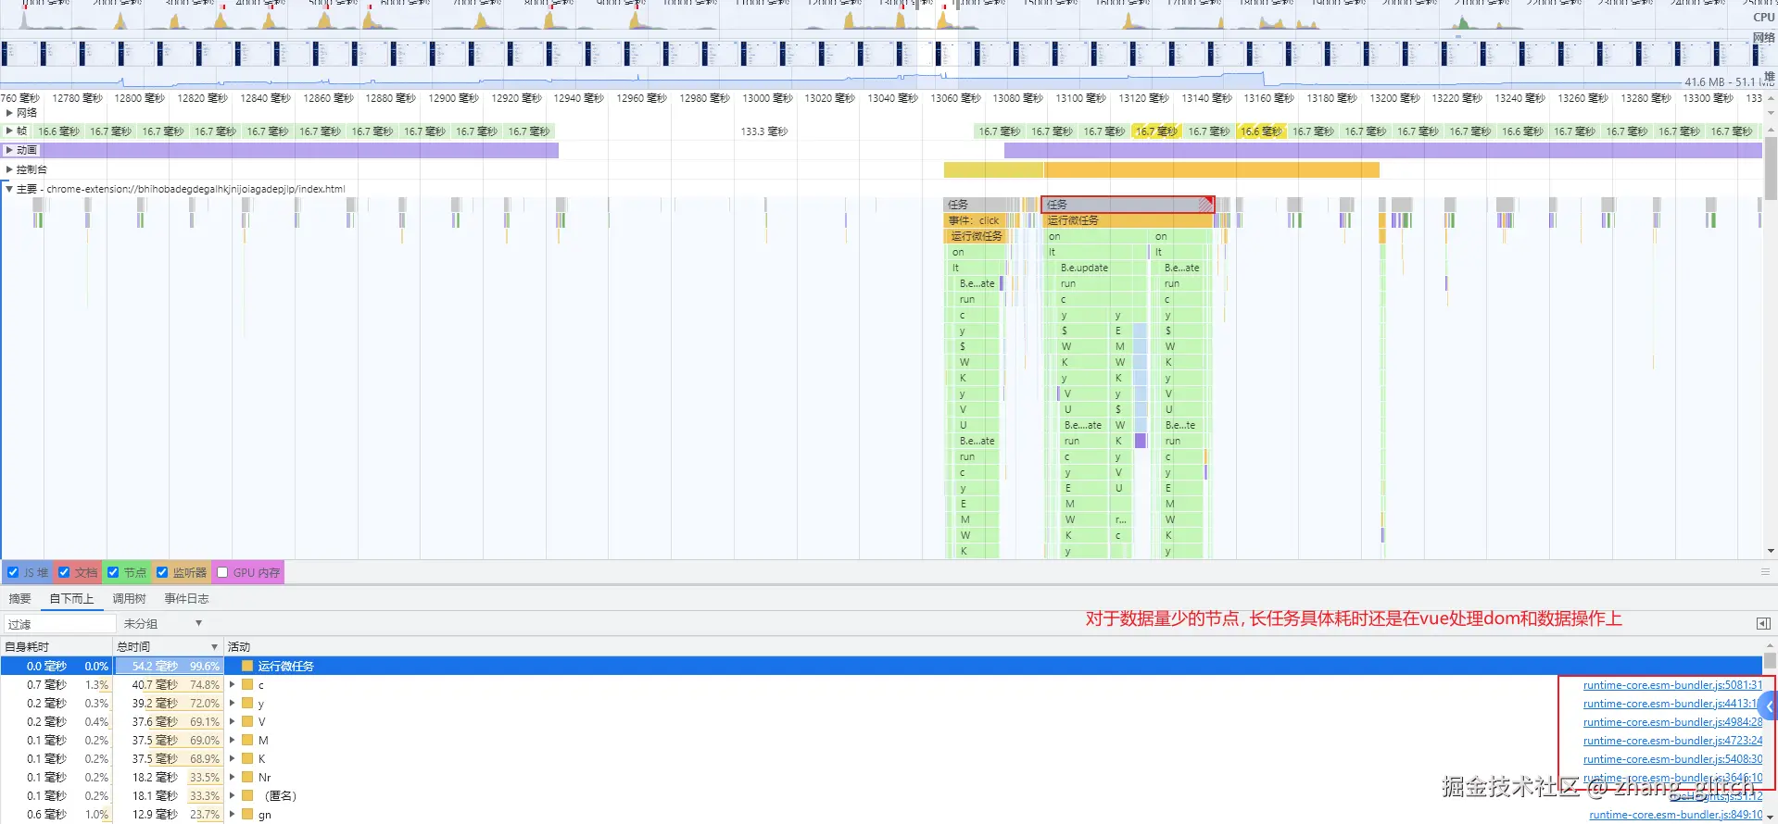Open runtime-core.esm-bundler.js:849:10 source link
Image resolution: width=1778 pixels, height=824 pixels.
pos(1675,815)
